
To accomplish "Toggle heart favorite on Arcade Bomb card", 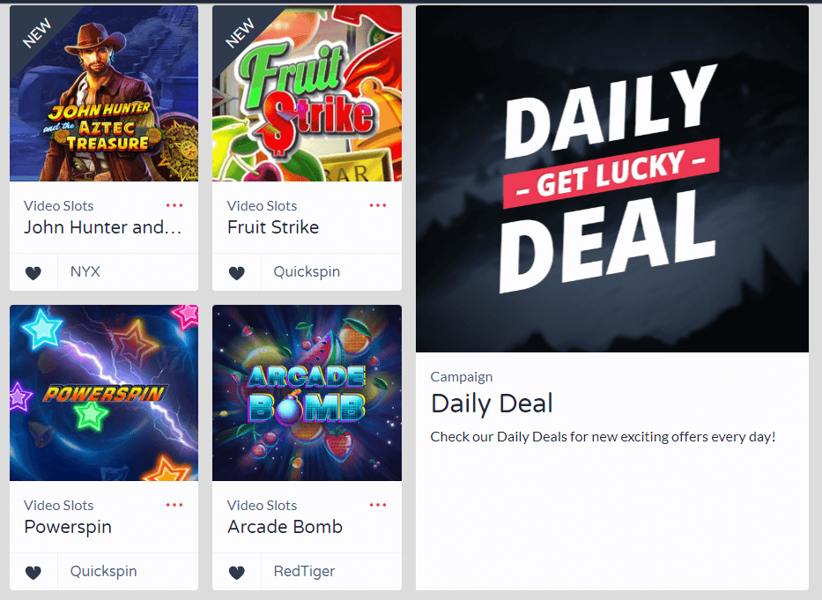I will point(236,572).
